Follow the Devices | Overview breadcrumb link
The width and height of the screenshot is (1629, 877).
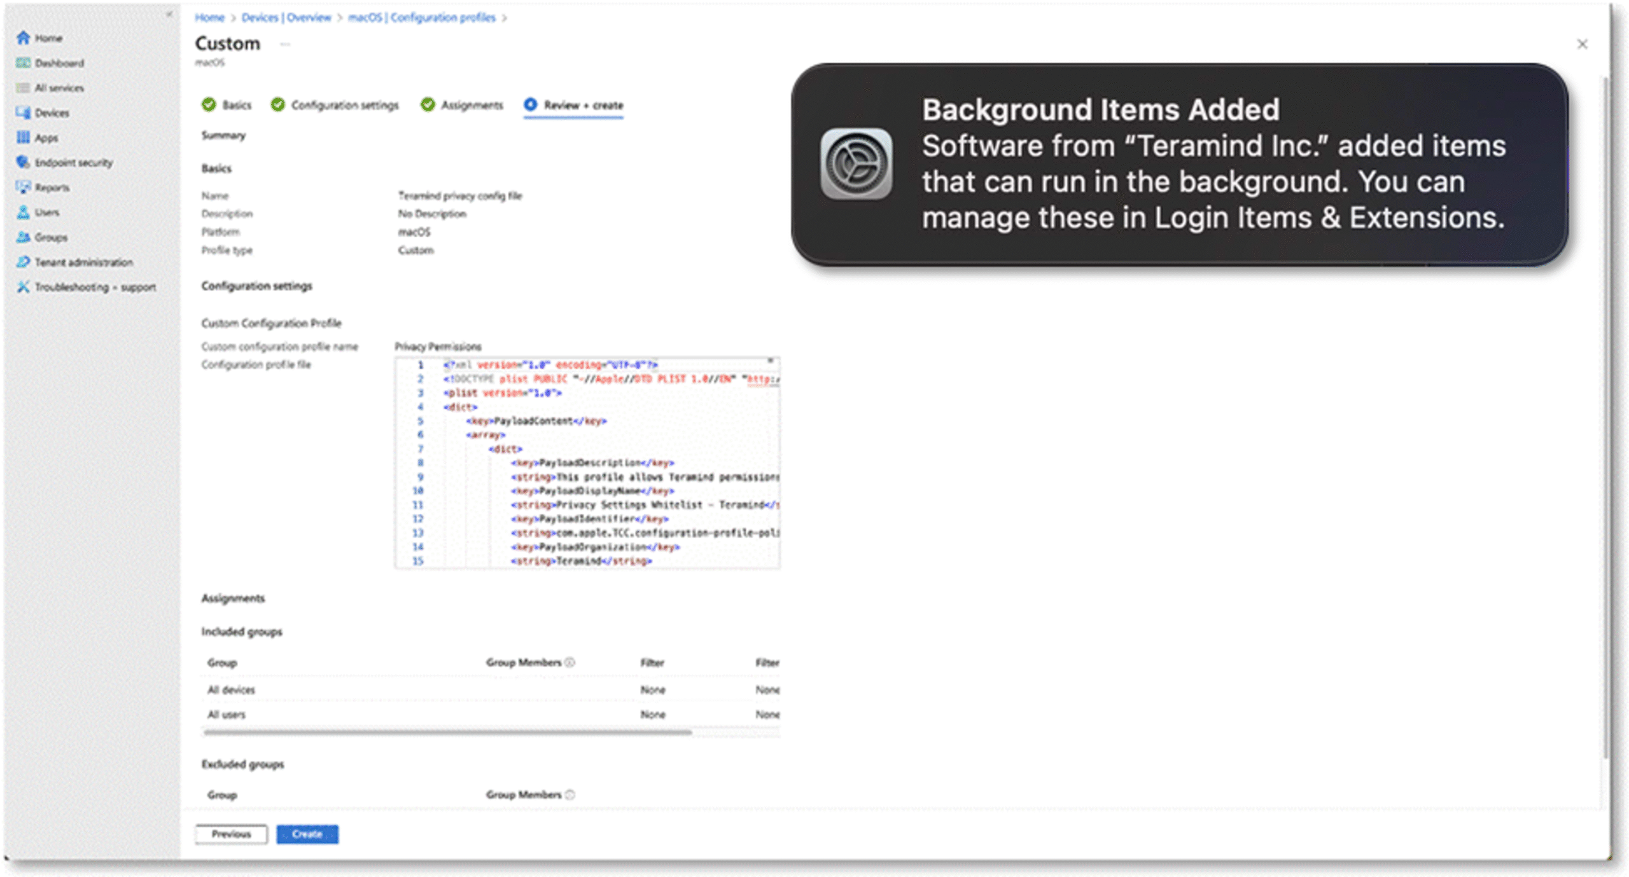(286, 17)
